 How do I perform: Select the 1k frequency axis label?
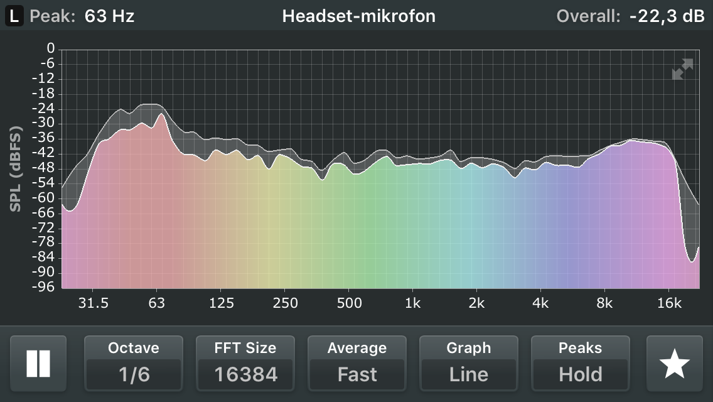(412, 303)
